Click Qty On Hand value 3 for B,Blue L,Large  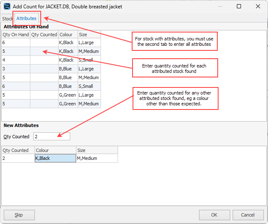[x=16, y=69]
